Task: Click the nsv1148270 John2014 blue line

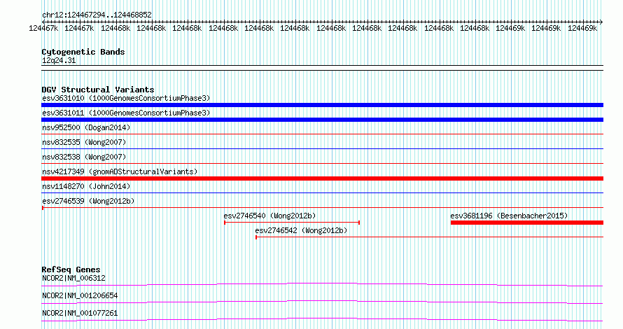Action: click(322, 193)
